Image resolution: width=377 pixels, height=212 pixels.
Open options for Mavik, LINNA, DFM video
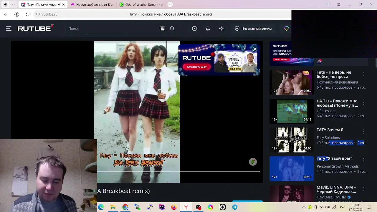coord(364,189)
